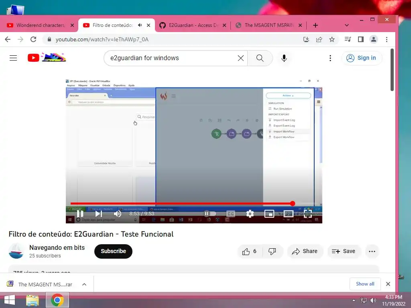This screenshot has height=308, width=411.
Task: Click Chrome icon in taskbar
Action: tap(57, 300)
